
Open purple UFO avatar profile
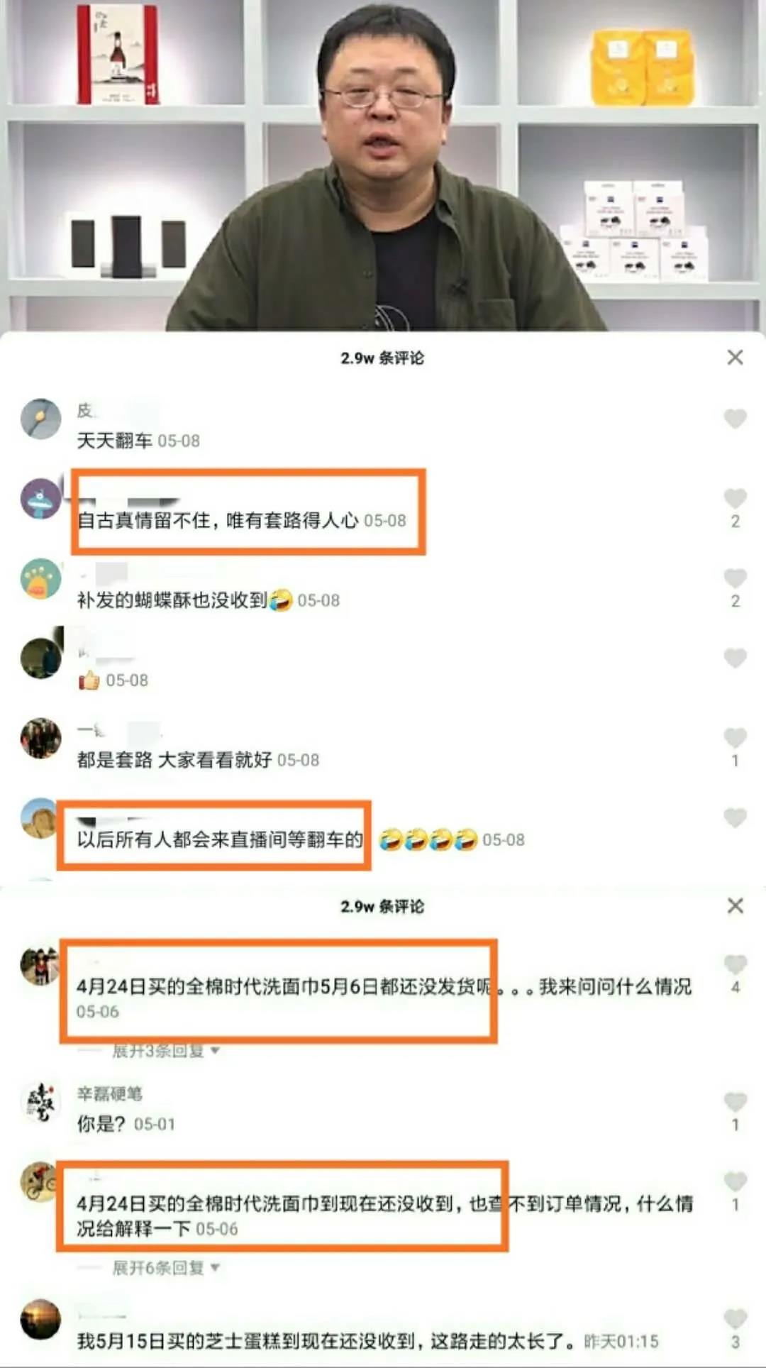40,498
